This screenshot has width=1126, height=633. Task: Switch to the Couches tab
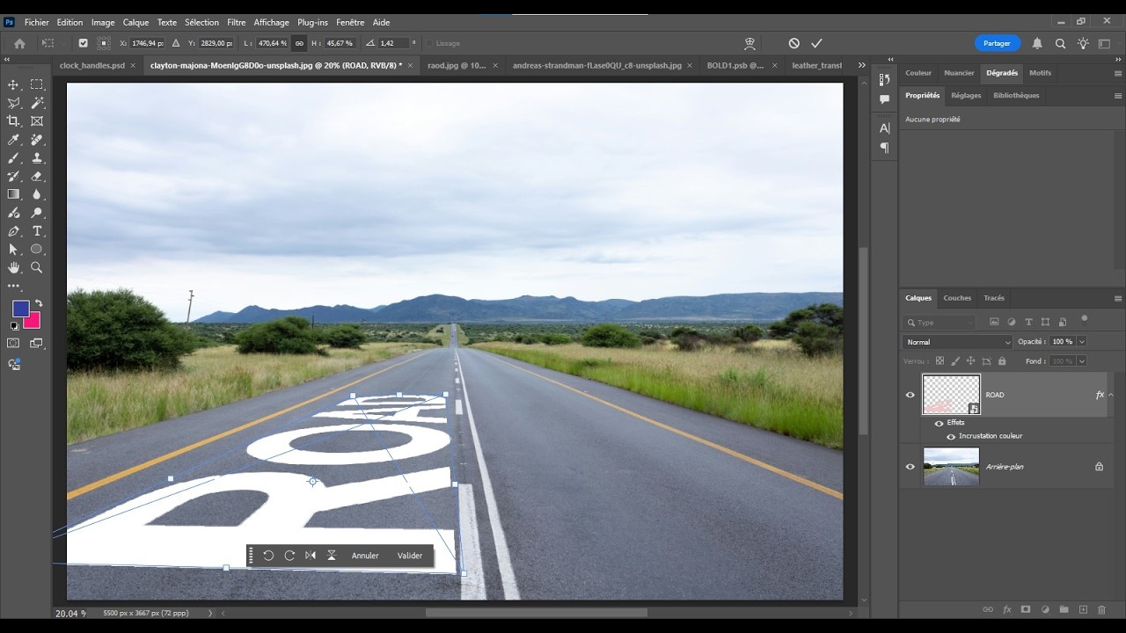click(x=957, y=298)
